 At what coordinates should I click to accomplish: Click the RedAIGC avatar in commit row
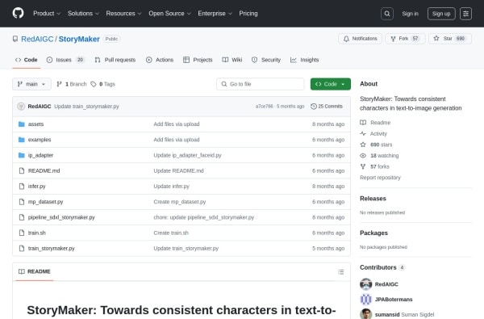(21, 107)
